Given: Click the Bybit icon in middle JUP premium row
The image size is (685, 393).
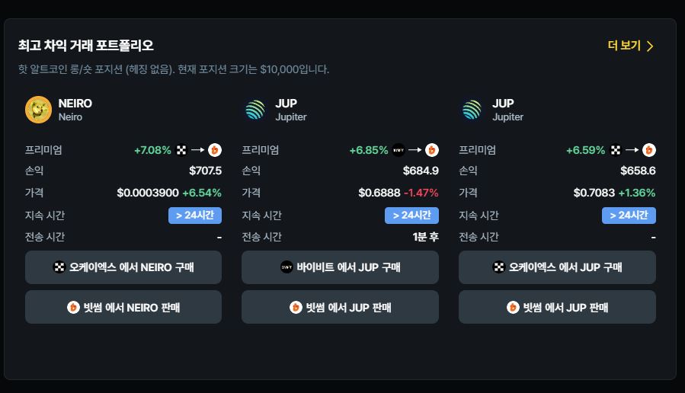Looking at the screenshot, I should click(x=399, y=150).
